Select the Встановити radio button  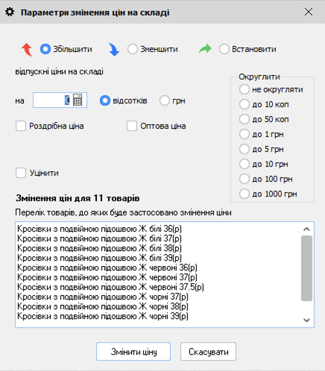click(224, 49)
